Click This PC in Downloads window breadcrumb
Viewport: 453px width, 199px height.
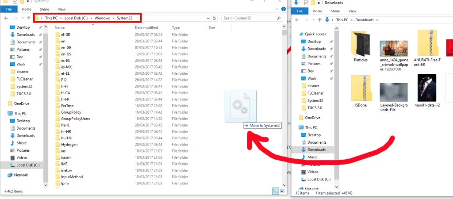coord(342,20)
